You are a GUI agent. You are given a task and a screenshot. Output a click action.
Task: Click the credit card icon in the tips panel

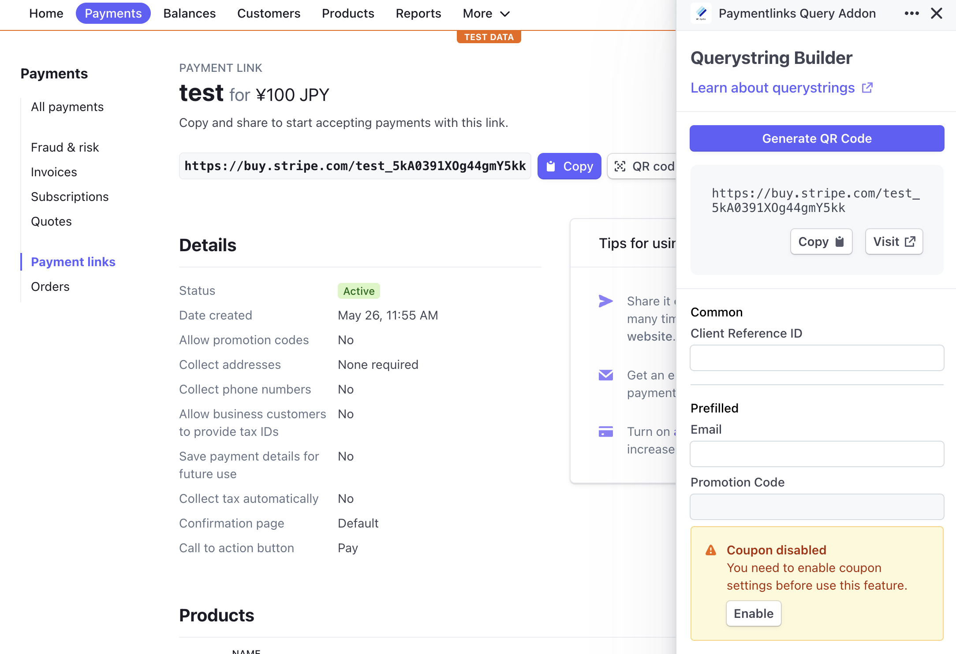(606, 431)
